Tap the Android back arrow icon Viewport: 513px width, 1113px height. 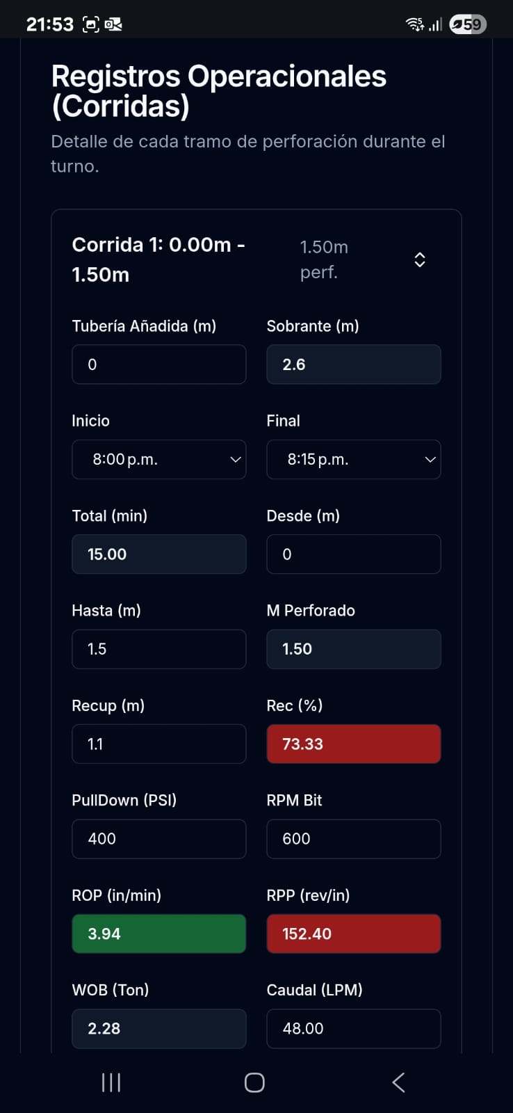[x=398, y=1082]
